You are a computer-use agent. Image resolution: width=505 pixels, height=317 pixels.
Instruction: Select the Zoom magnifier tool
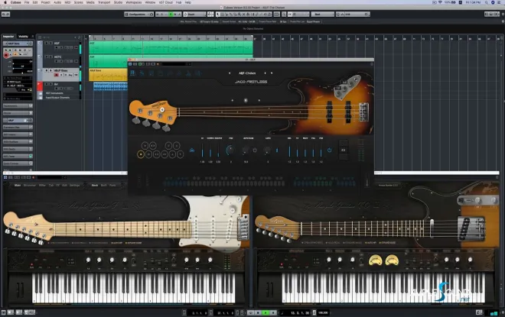click(239, 15)
